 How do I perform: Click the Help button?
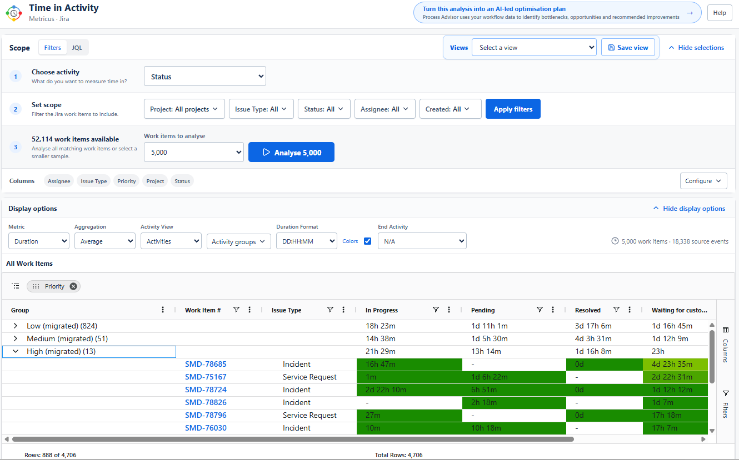(x=720, y=13)
